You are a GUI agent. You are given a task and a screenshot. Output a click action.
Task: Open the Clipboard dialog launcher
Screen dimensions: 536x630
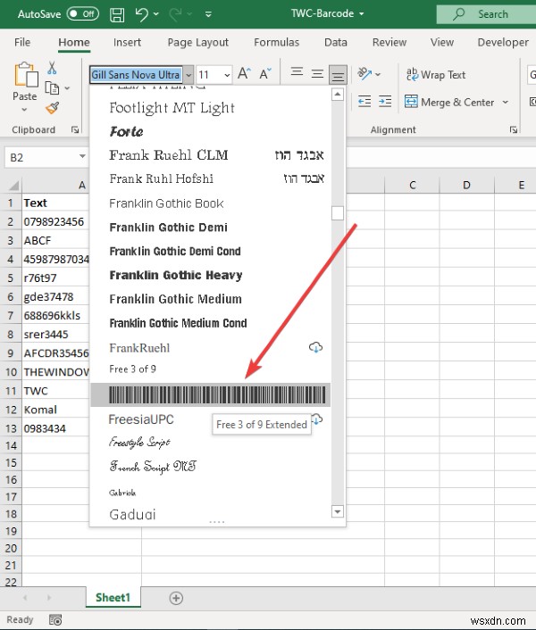pos(75,129)
